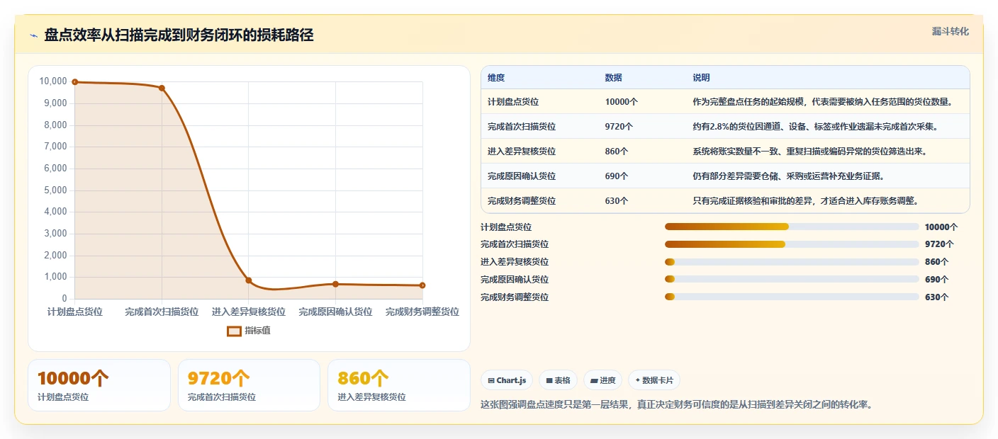Viewport: 998px width, 439px height.
Task: Click table cell 630个
Action: [x=617, y=201]
